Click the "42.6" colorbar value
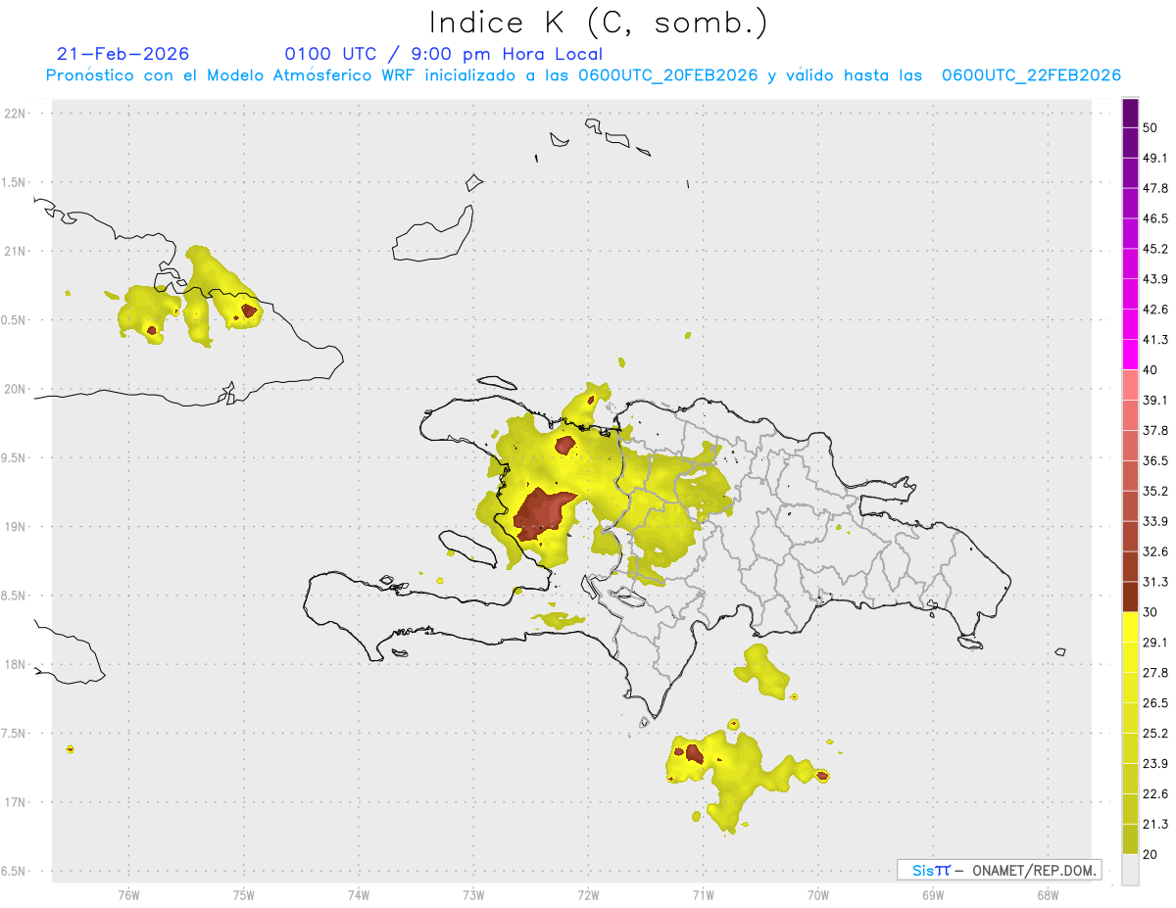 click(1155, 310)
